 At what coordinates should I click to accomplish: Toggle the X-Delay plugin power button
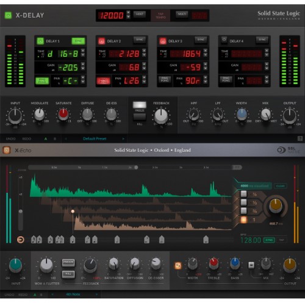tap(8, 15)
